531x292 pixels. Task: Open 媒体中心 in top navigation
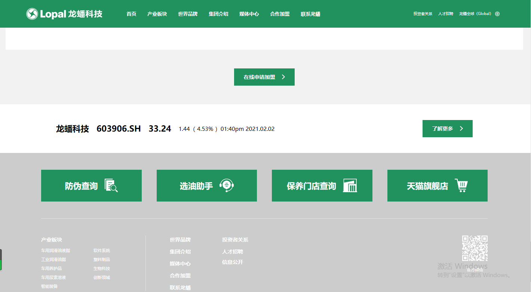click(x=249, y=14)
